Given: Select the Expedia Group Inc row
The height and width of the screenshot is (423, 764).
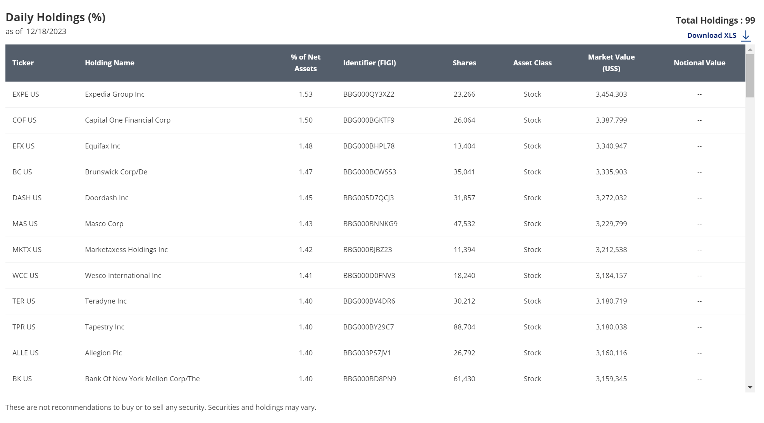Looking at the screenshot, I should 115,94.
